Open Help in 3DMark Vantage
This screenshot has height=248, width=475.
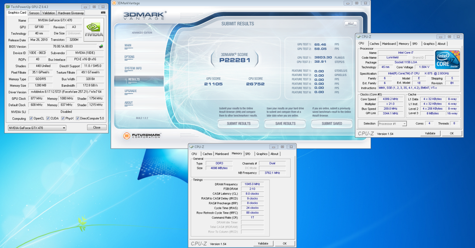pyautogui.click(x=351, y=24)
